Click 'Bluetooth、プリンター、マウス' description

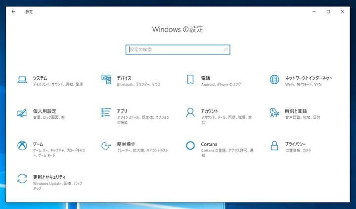(x=139, y=84)
